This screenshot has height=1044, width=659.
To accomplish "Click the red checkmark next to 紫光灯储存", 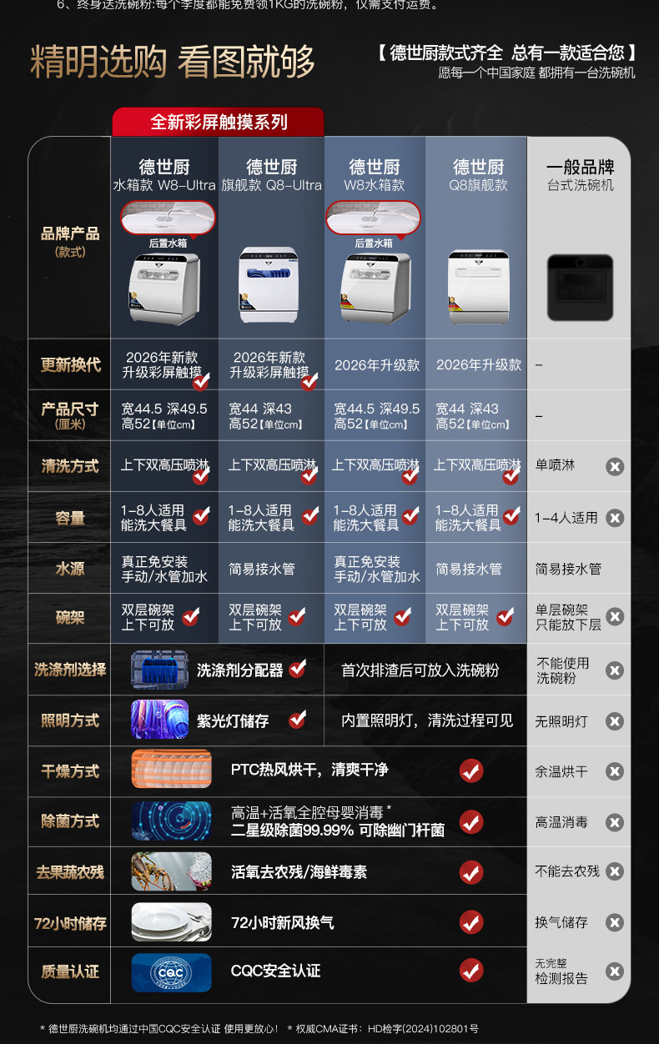I will click(x=297, y=720).
